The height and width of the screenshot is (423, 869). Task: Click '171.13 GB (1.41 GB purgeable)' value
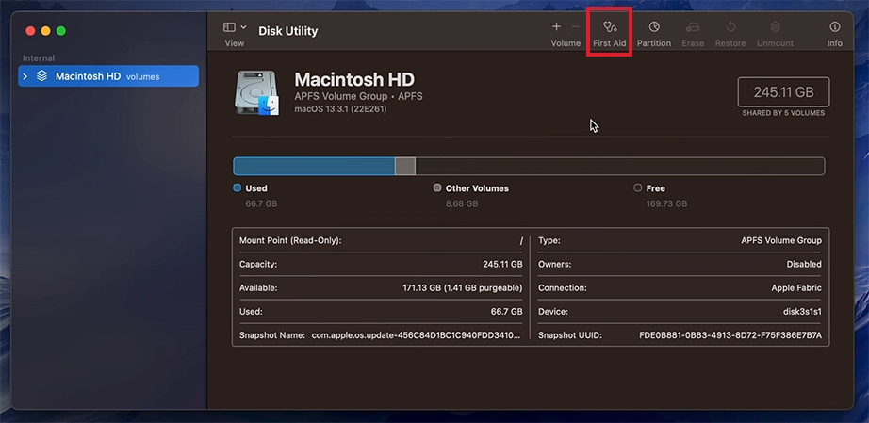[x=462, y=288]
